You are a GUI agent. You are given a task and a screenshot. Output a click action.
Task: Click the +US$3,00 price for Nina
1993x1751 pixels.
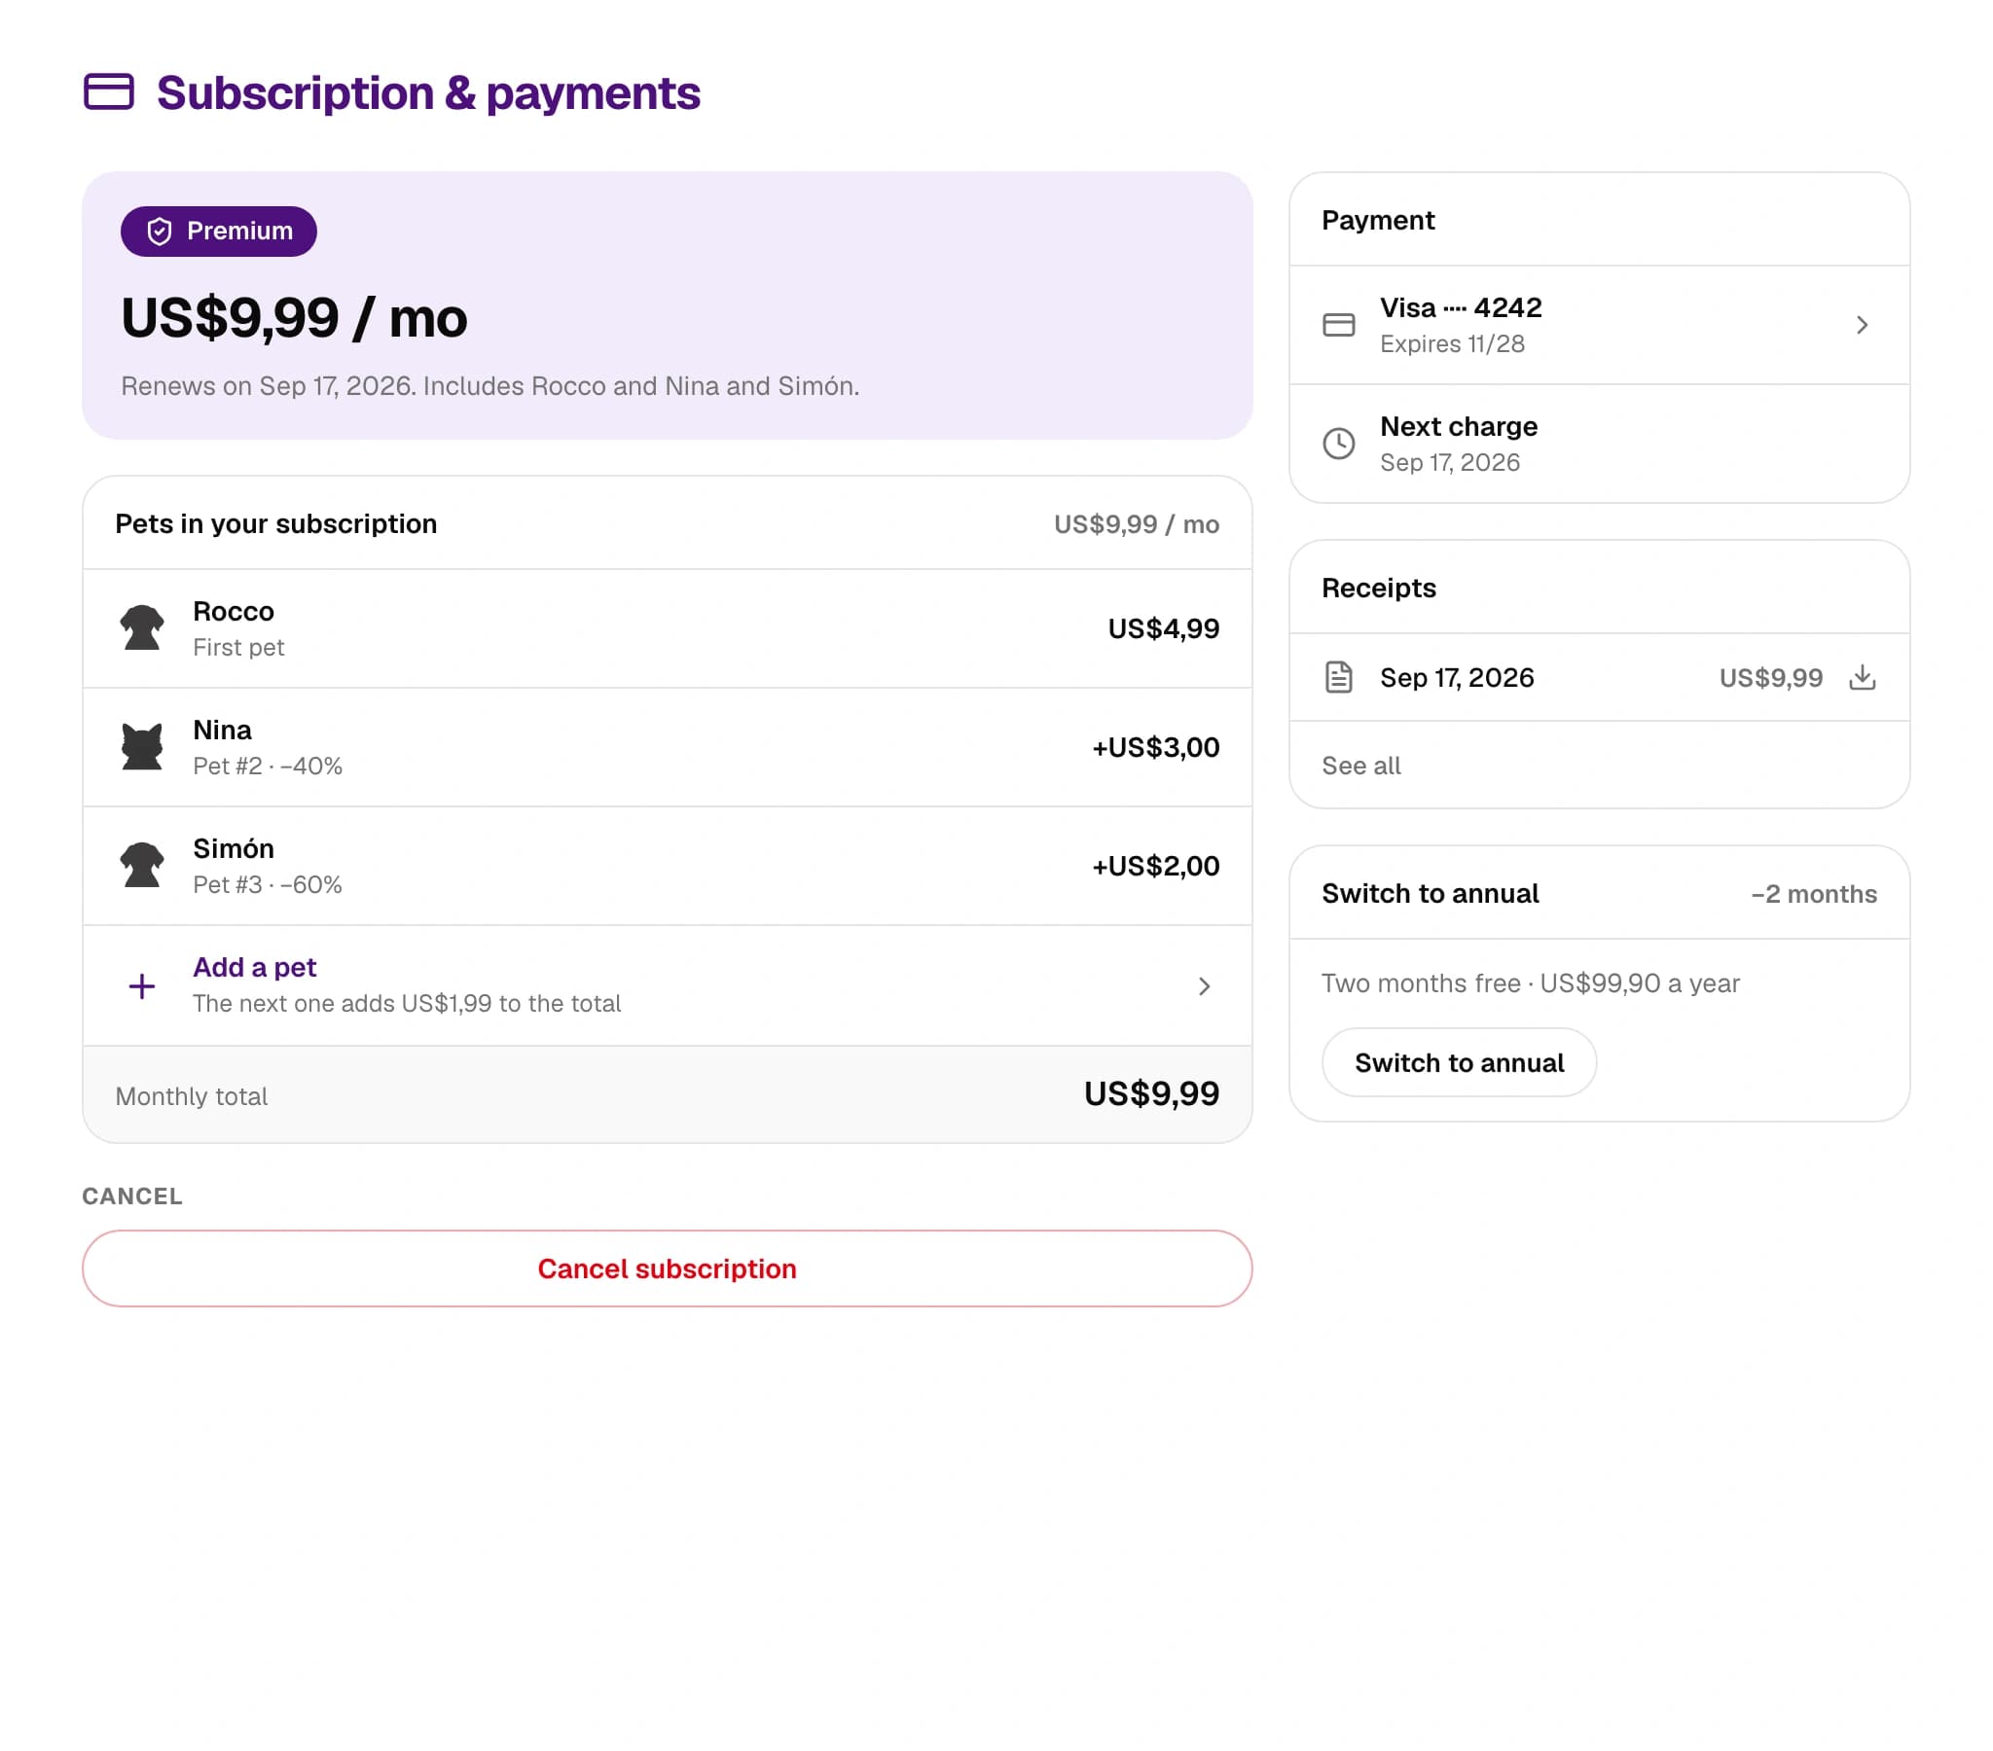[x=1155, y=748]
